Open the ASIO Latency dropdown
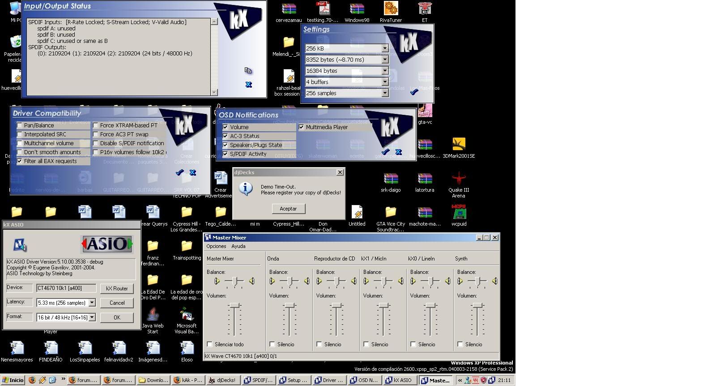707x386 pixels. [92, 303]
